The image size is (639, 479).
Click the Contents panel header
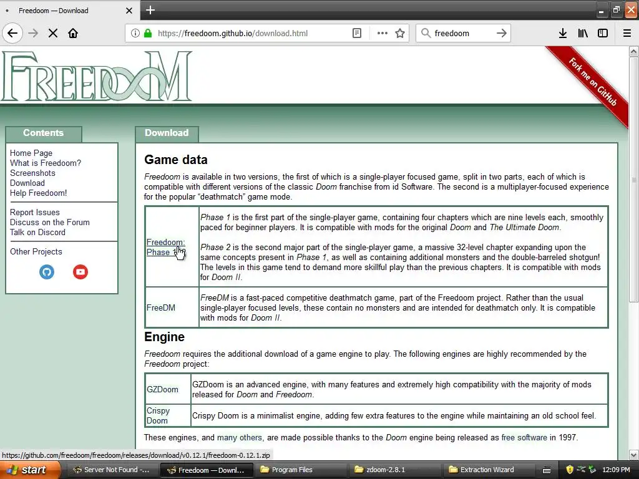click(43, 133)
